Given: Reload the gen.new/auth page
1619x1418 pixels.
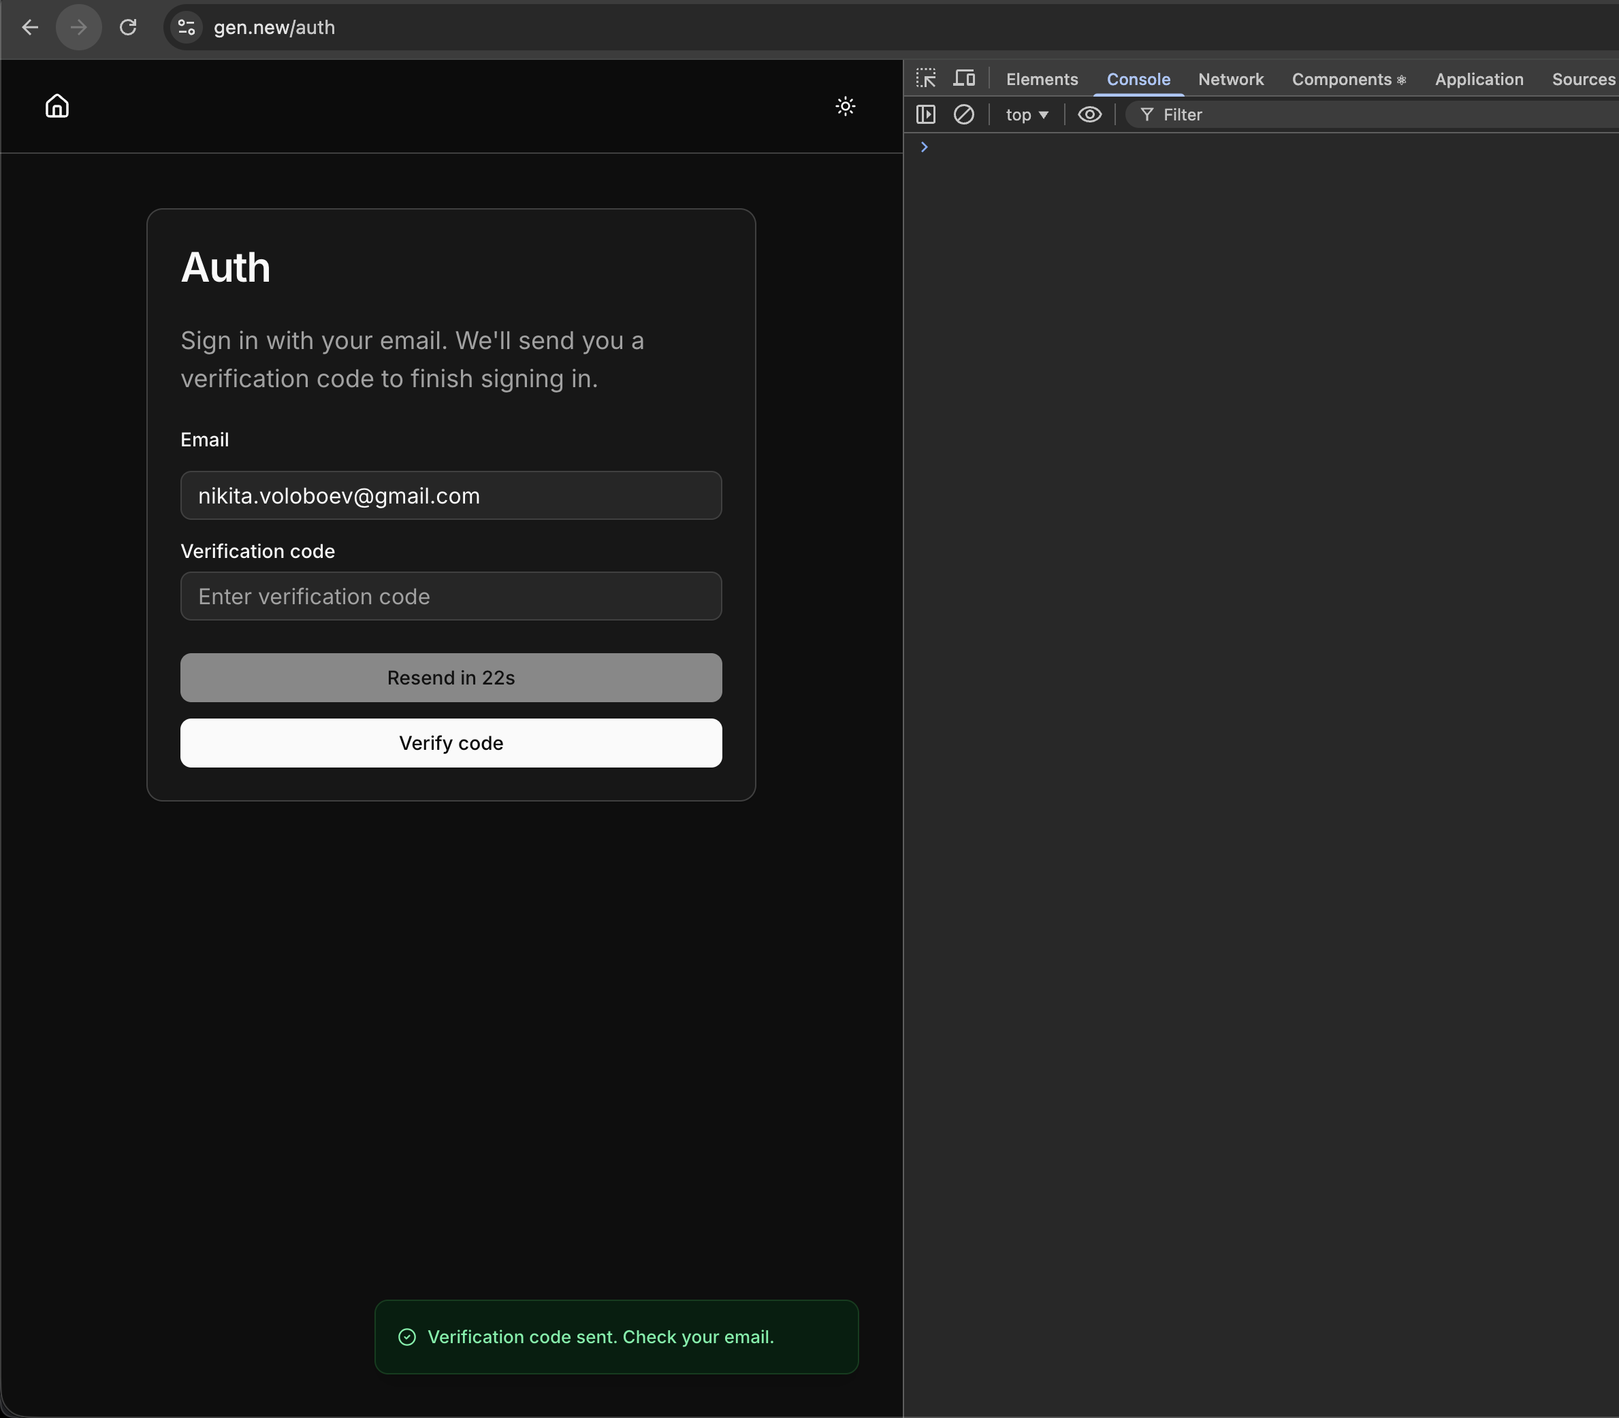Looking at the screenshot, I should click(128, 28).
